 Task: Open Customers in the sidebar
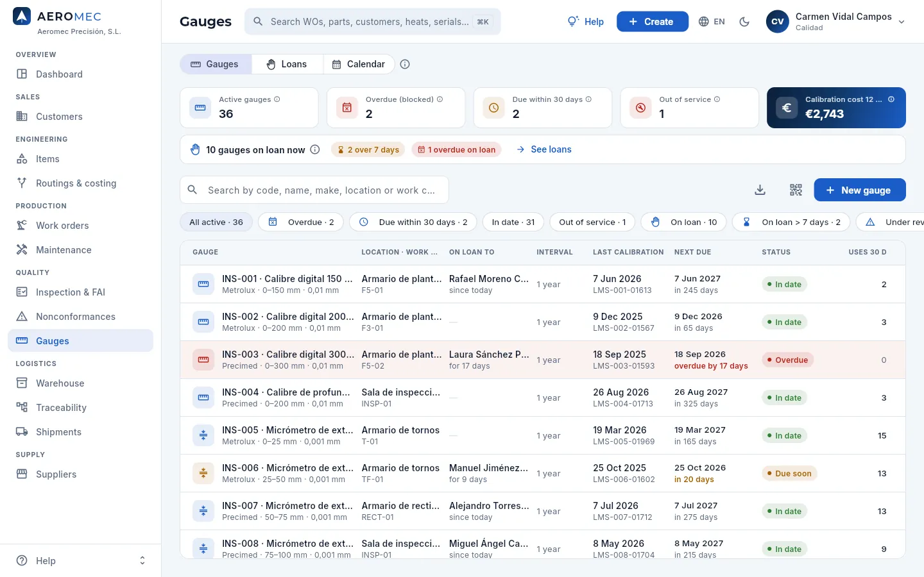tap(80, 117)
